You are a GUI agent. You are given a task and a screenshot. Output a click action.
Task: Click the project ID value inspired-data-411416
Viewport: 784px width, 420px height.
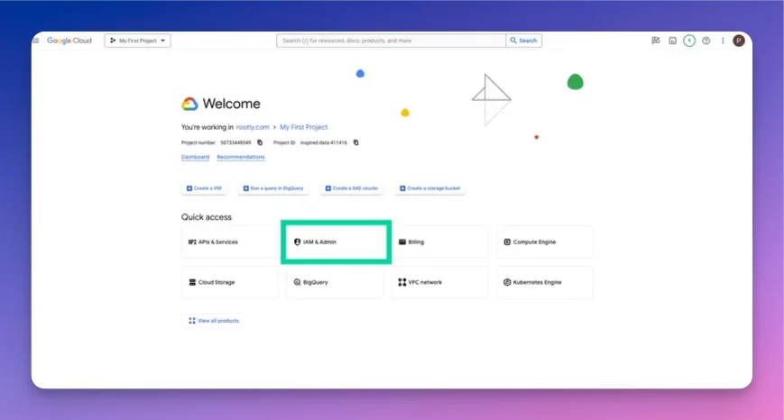pos(324,142)
